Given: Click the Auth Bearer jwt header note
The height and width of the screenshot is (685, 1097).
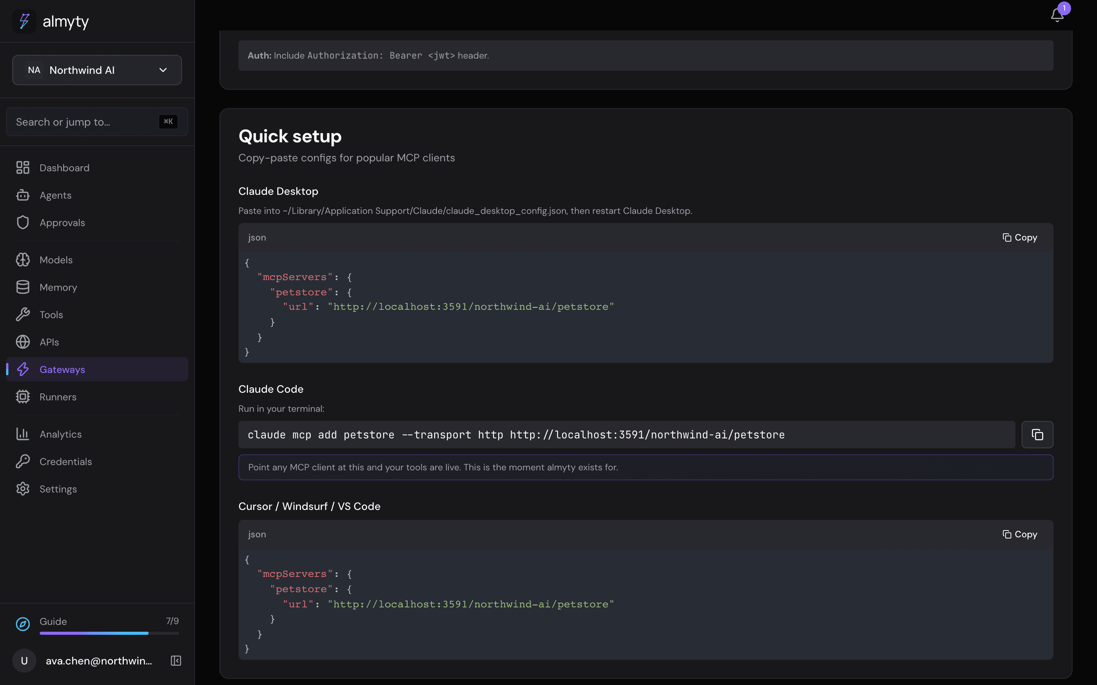Looking at the screenshot, I should coord(646,55).
